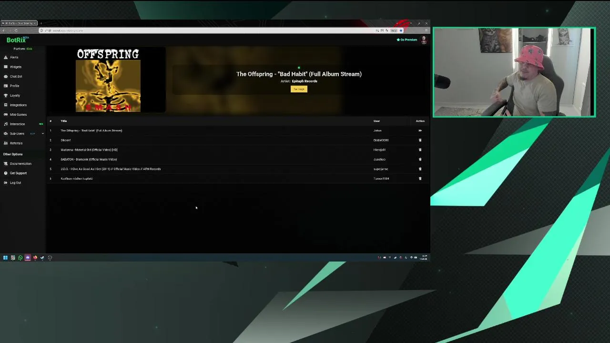Click the Oikeen! song title

pyautogui.click(x=66, y=140)
